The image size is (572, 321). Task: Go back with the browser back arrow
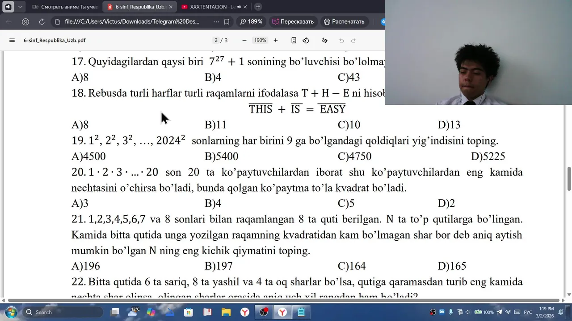8,21
